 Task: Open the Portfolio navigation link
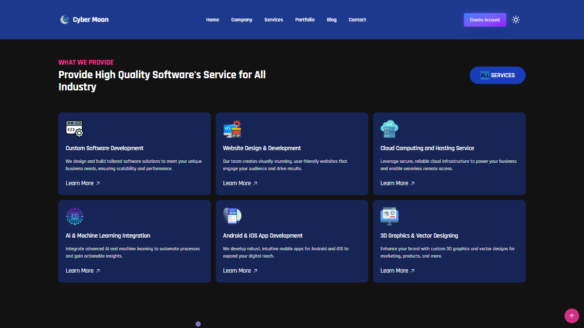(x=305, y=20)
